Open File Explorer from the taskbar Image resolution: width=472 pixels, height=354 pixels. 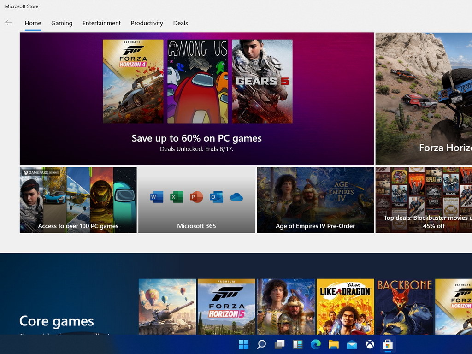[x=334, y=344]
